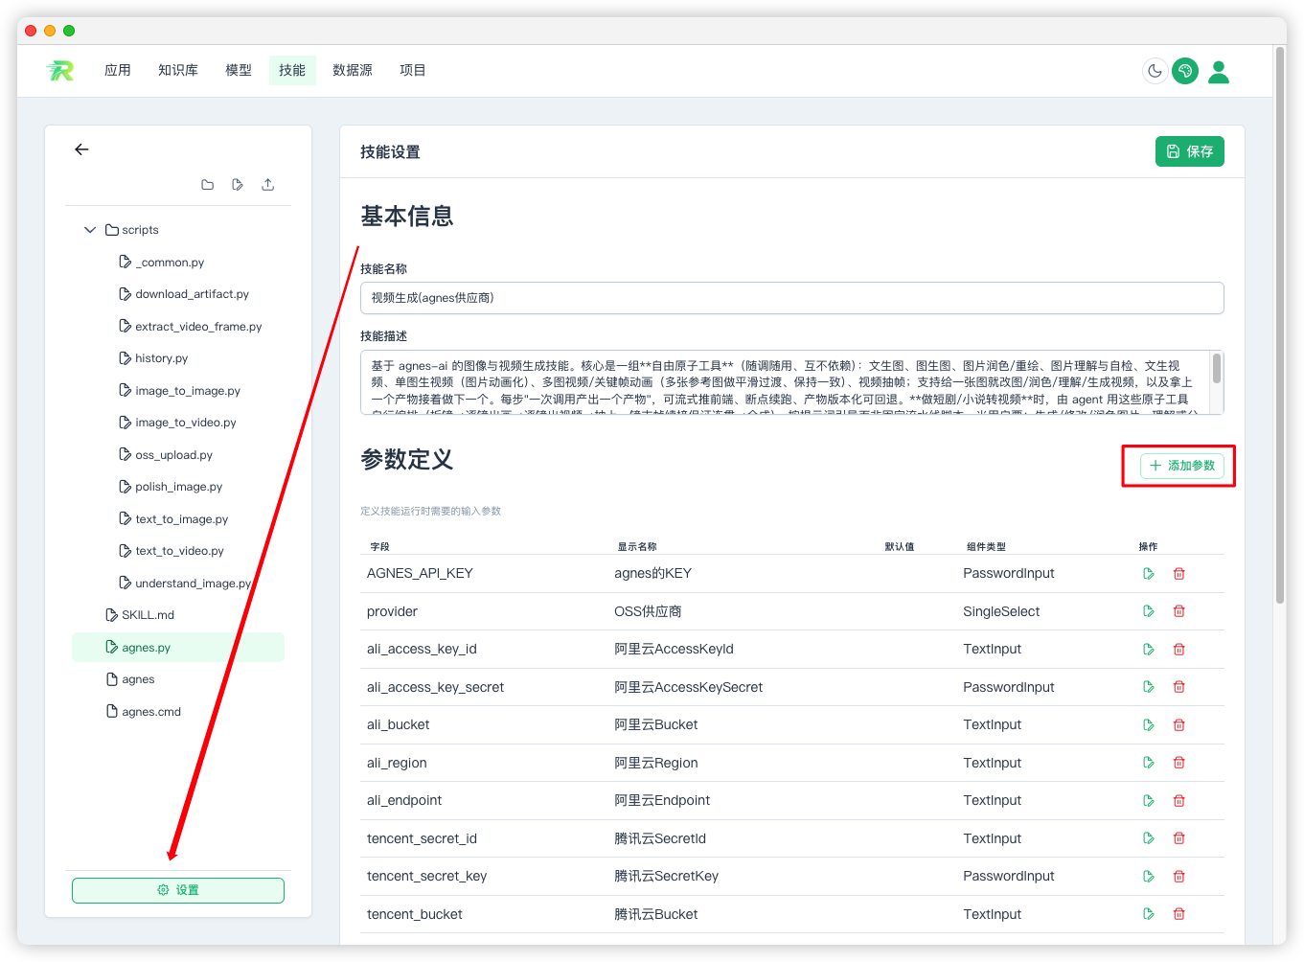Edit the ali_endpoint parameter

click(x=1149, y=801)
